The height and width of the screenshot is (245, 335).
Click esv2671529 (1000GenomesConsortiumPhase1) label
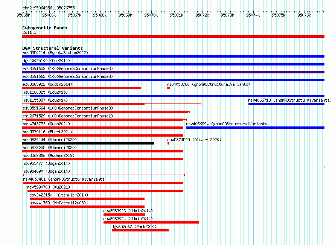[x=68, y=116]
